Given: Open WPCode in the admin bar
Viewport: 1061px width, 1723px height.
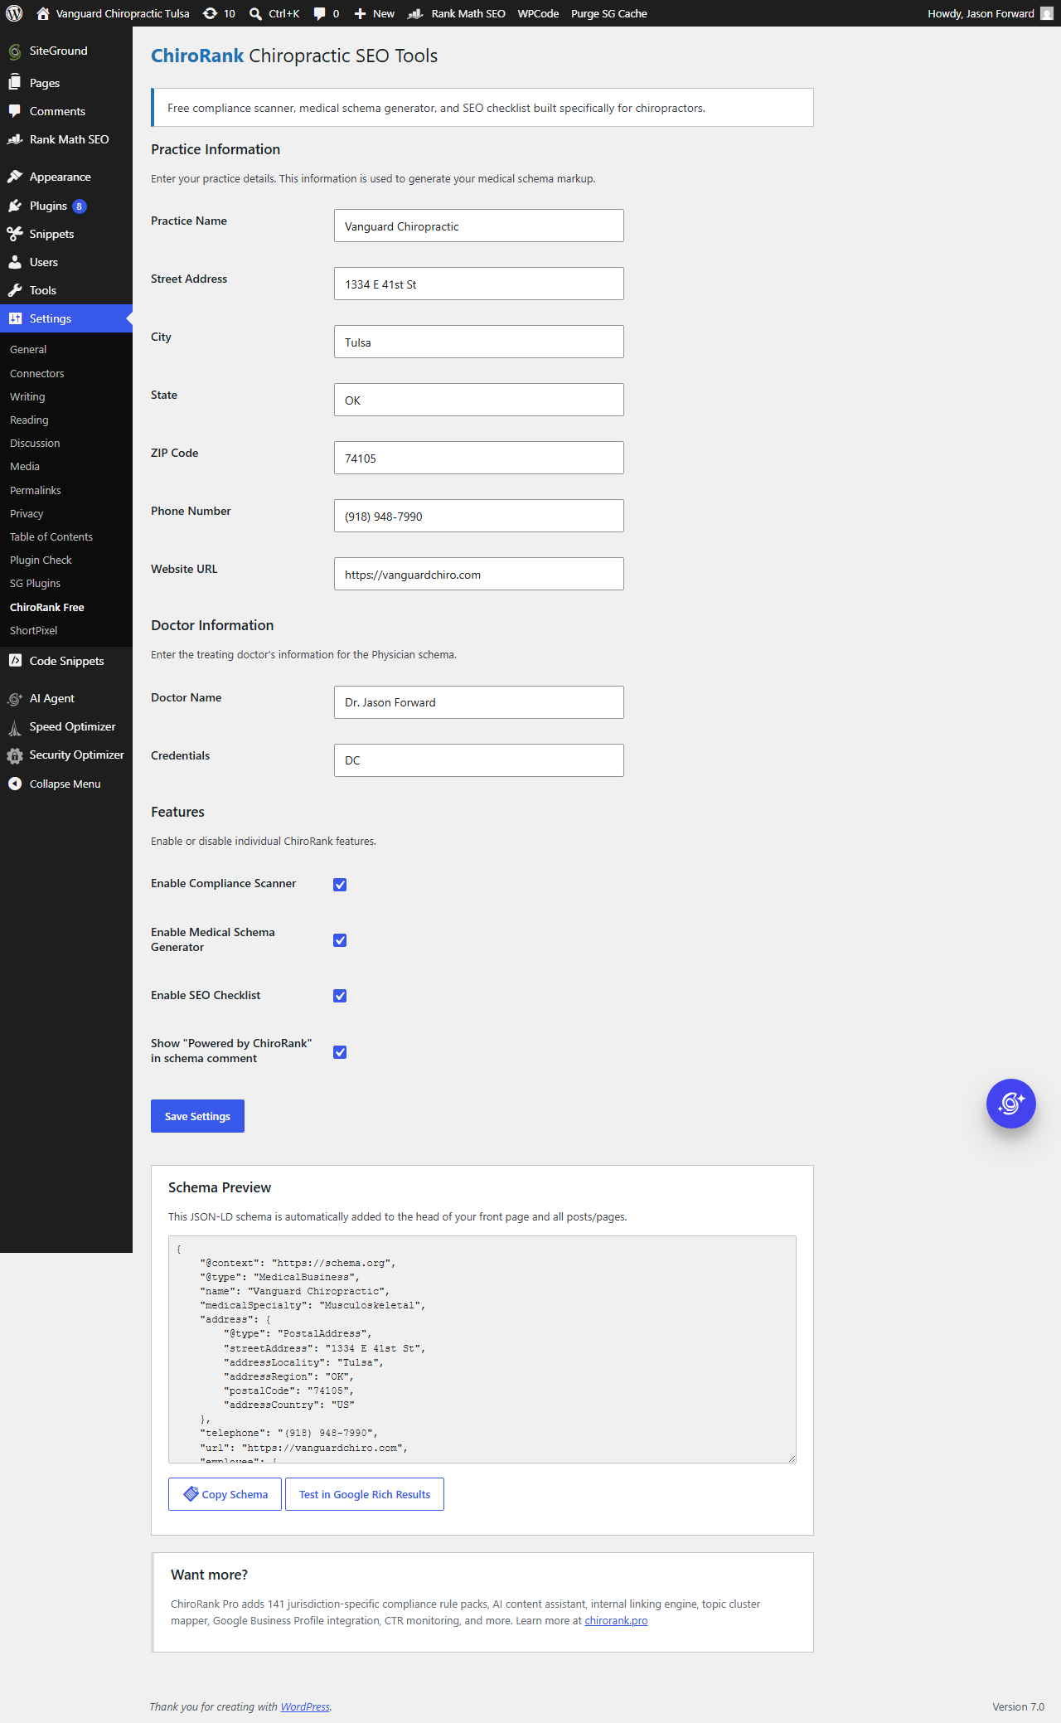Looking at the screenshot, I should pos(538,13).
